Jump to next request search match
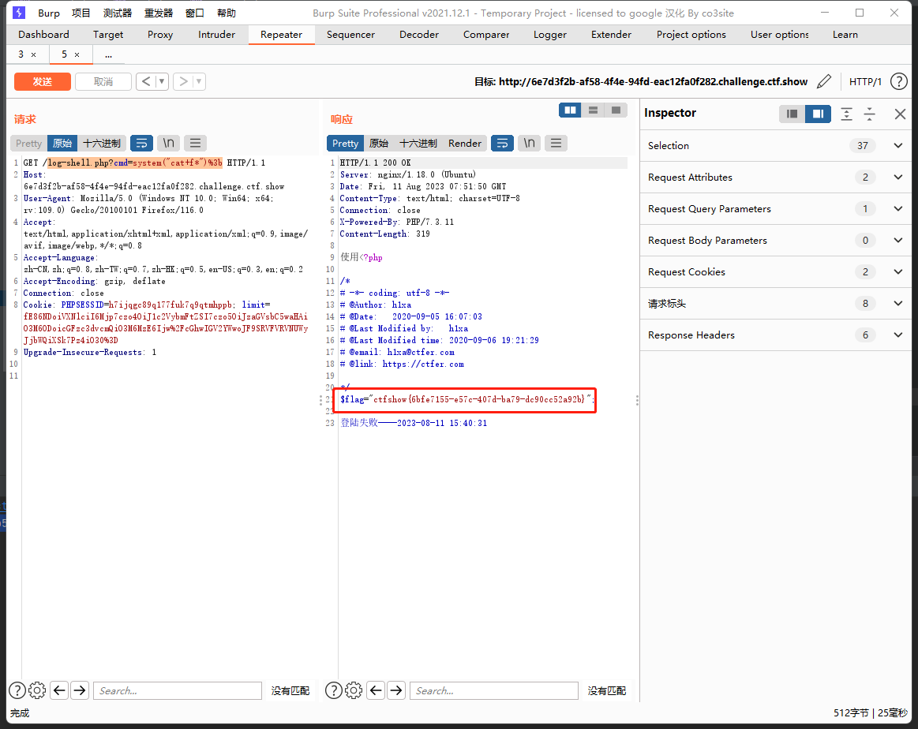This screenshot has width=918, height=729. click(80, 691)
